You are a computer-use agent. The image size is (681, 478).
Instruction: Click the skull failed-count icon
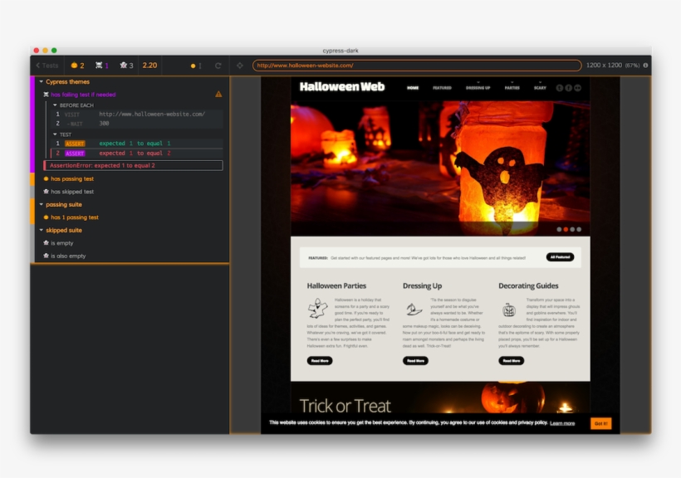99,66
